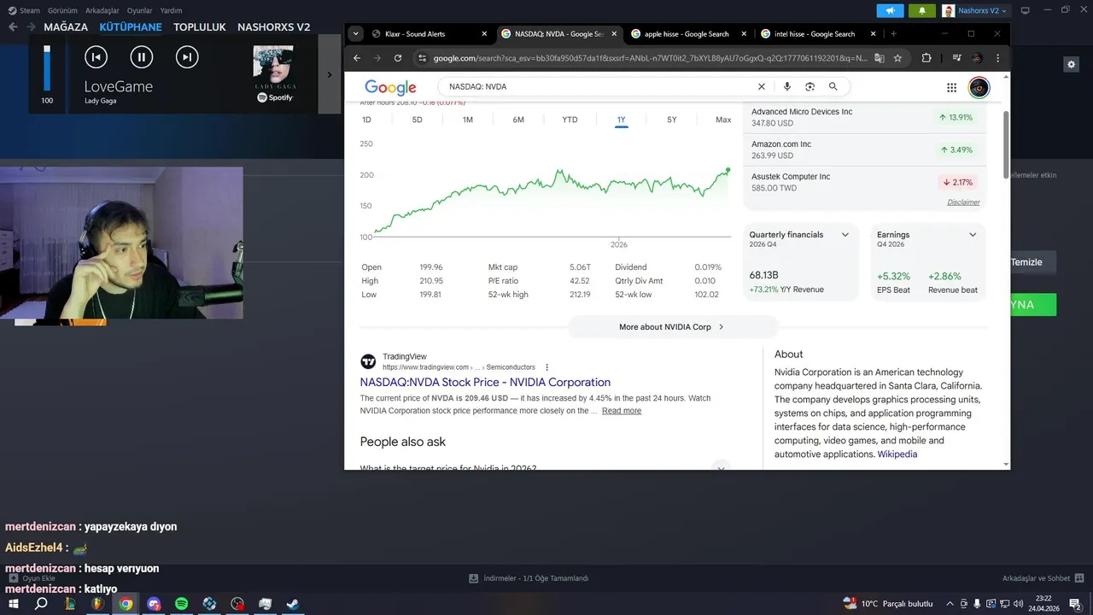1093x615 pixels.
Task: Open Steam notifications bell
Action: pyautogui.click(x=921, y=10)
